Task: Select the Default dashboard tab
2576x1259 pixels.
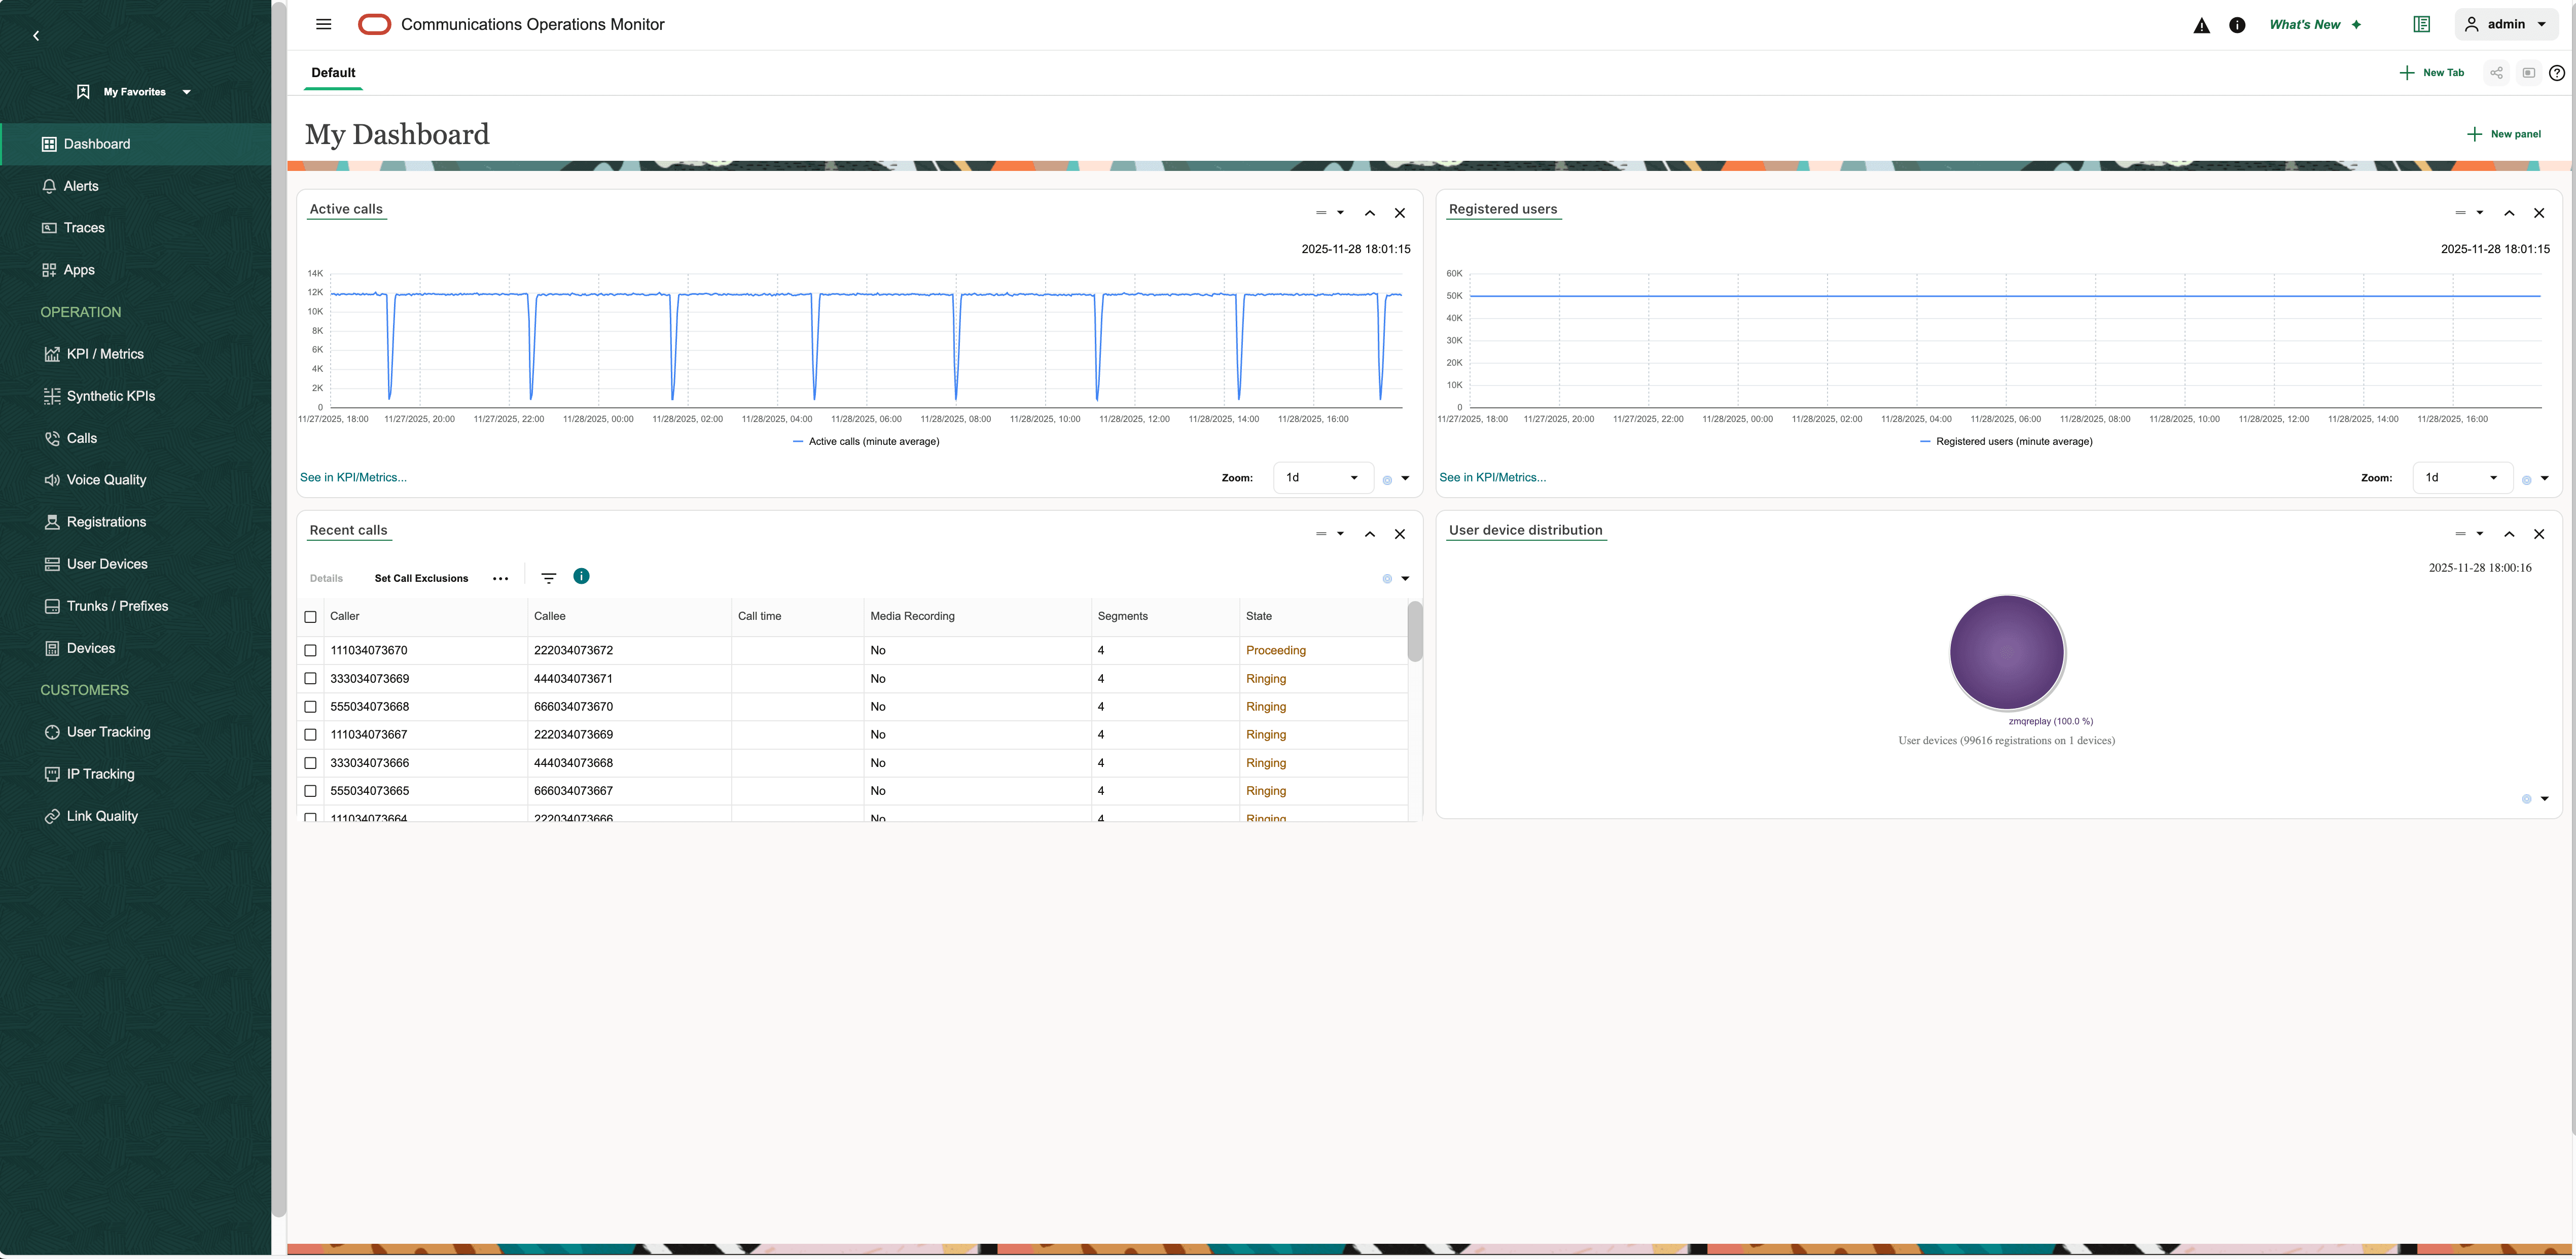Action: [333, 73]
